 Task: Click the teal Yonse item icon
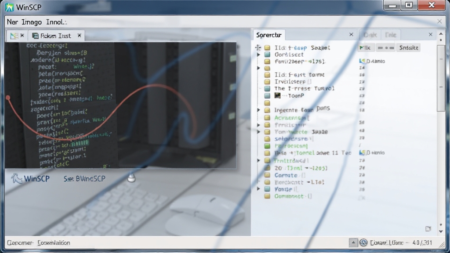coord(267,189)
